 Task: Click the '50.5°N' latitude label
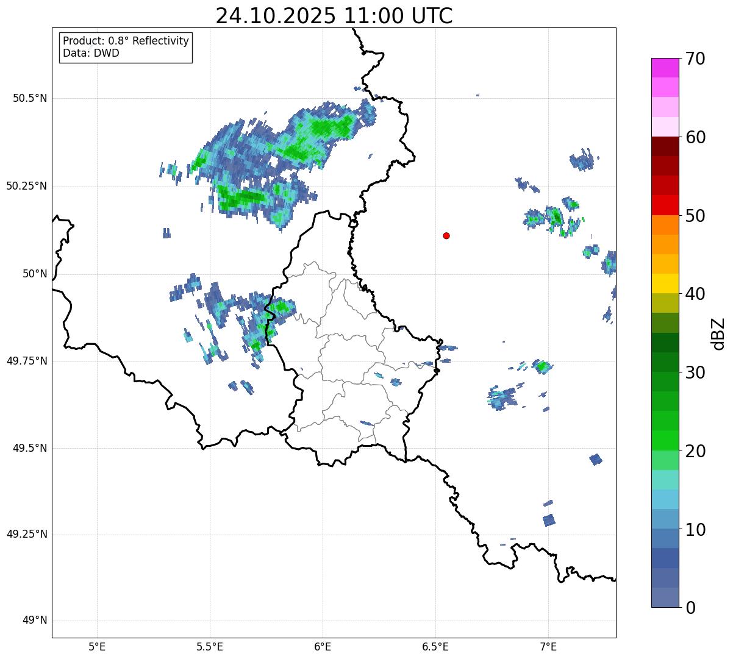click(x=30, y=98)
